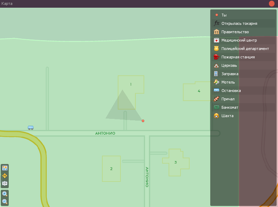
Task: Choose Полицейский департамент in legend
Action: tap(243, 49)
